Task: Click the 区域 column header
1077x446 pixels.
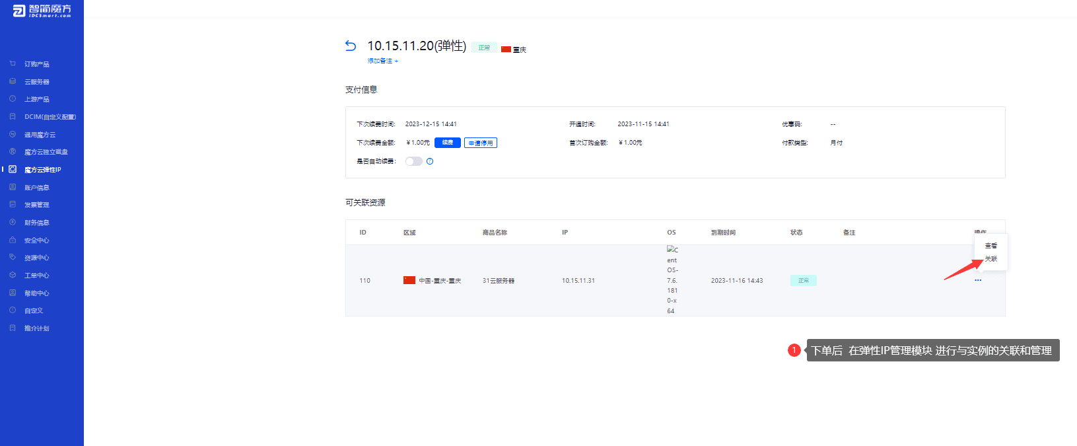Action: point(409,233)
